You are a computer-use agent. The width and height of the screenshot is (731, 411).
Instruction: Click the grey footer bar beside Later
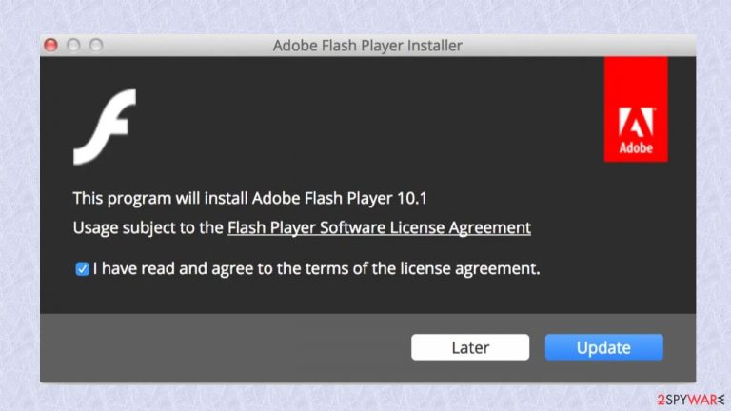(x=224, y=347)
